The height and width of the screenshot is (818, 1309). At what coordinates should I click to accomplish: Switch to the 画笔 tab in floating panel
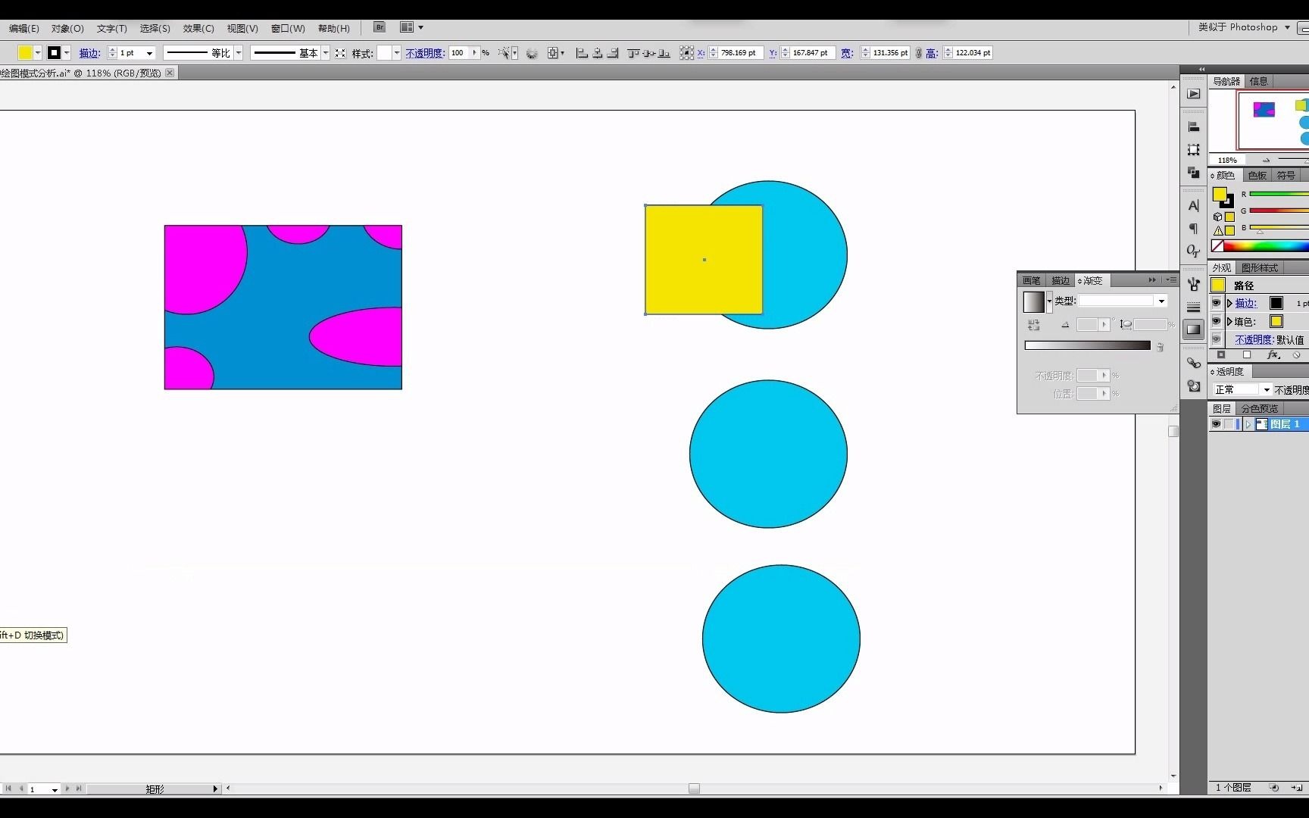(1031, 280)
